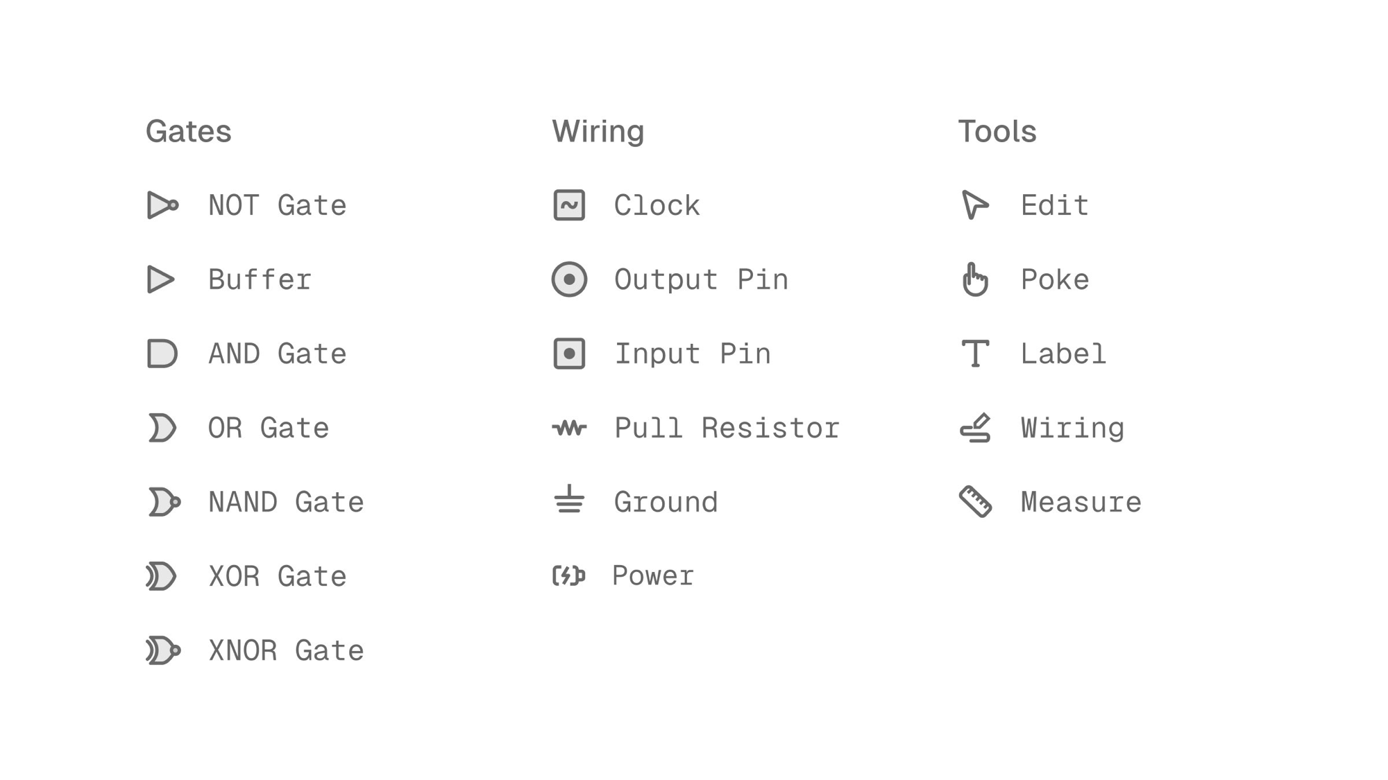Choose the Pull Resistor icon
This screenshot has height=780, width=1388.
click(569, 428)
